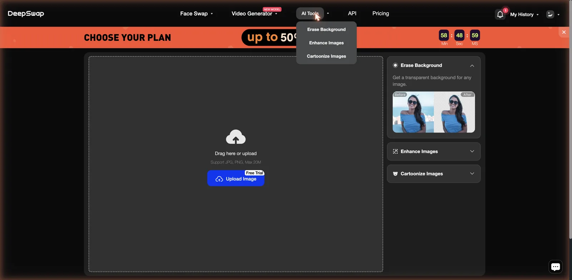Open the My History dropdown

click(x=524, y=15)
